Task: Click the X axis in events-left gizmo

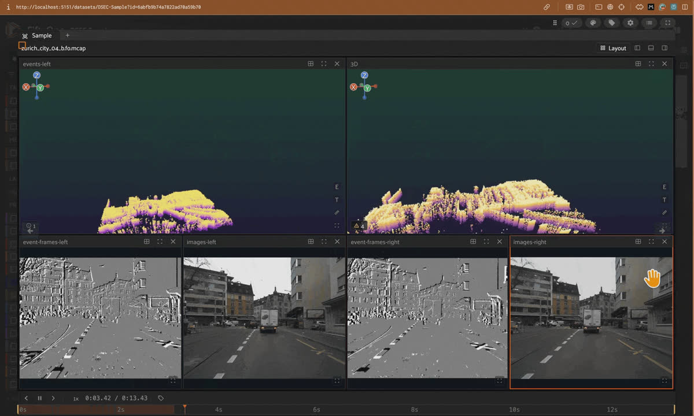Action: coord(26,87)
